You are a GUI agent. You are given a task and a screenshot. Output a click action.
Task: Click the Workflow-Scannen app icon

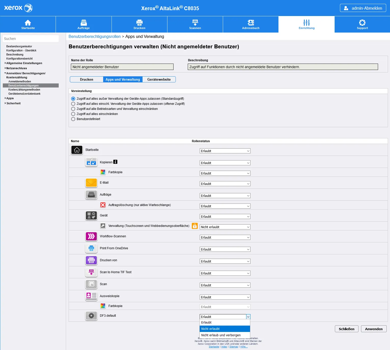[x=91, y=236]
